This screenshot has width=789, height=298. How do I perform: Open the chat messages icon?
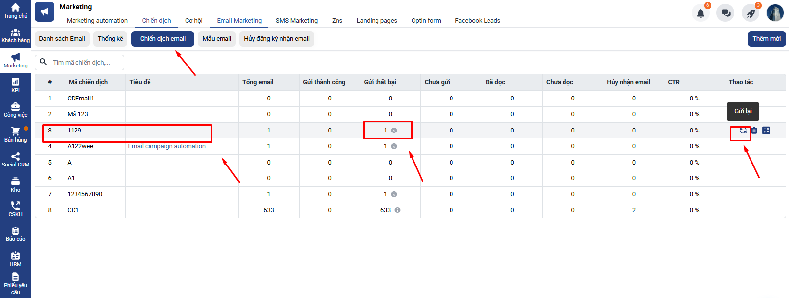click(725, 13)
